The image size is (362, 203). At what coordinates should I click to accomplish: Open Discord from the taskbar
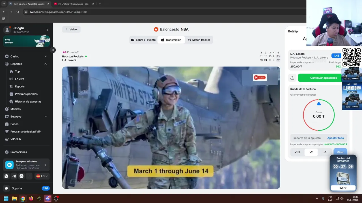(48, 198)
